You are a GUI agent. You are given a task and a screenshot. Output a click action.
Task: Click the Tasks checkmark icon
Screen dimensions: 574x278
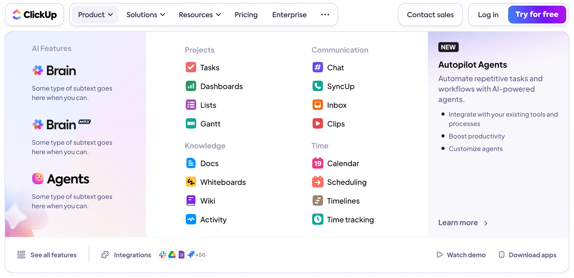[x=191, y=67]
